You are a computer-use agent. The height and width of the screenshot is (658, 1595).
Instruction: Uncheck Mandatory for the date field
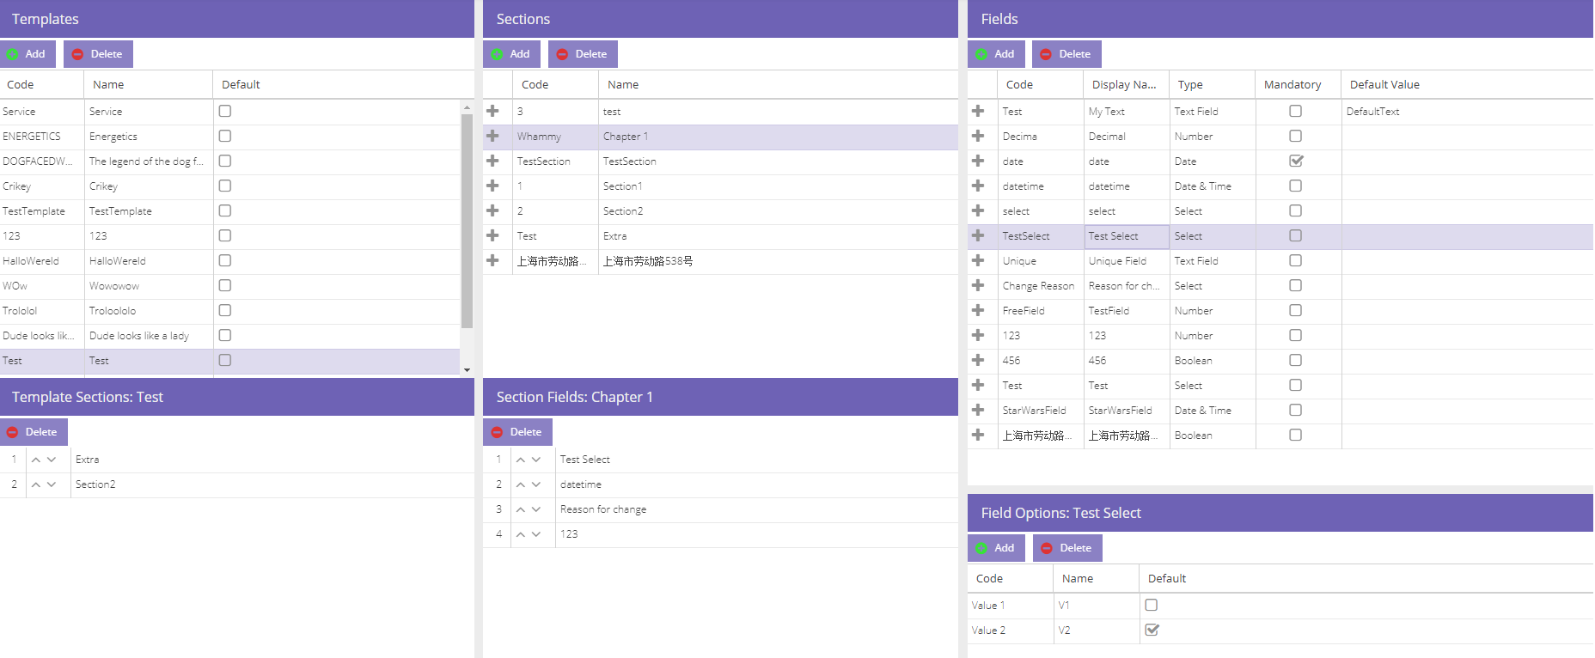1296,161
